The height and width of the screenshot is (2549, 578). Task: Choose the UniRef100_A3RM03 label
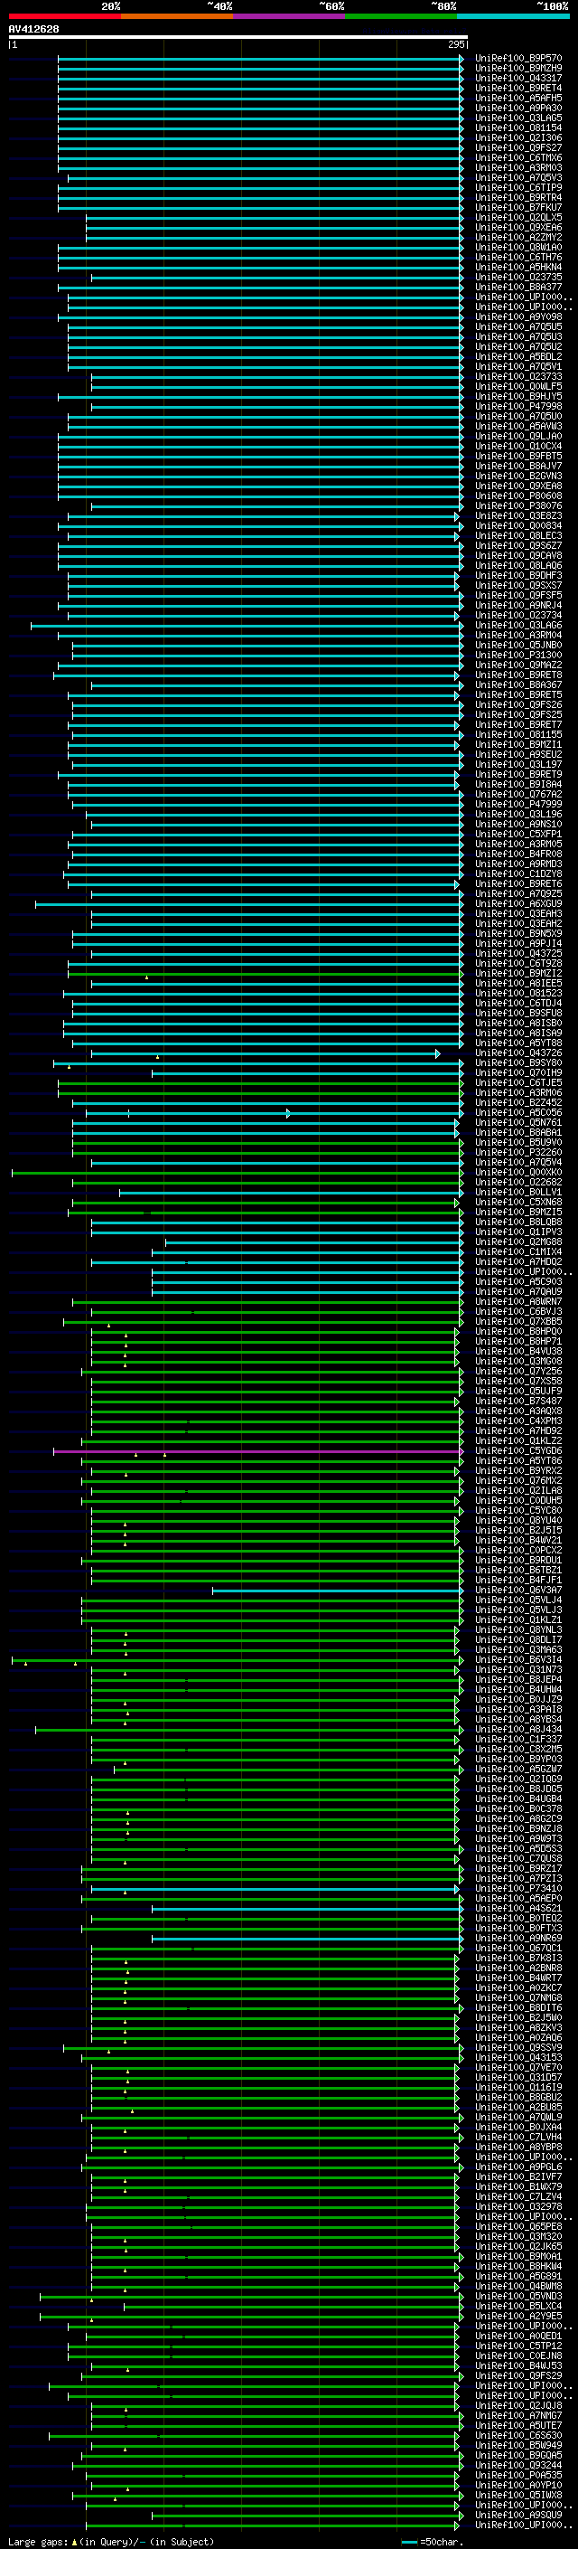518,168
